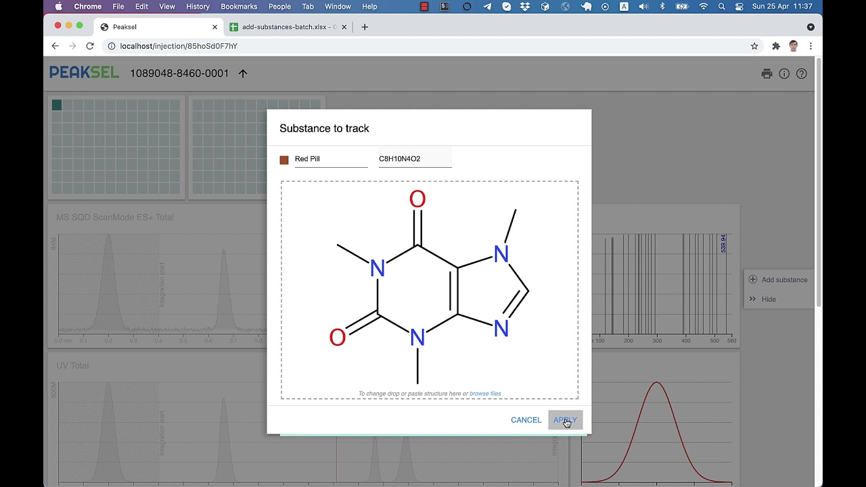866x487 pixels.
Task: Open the Chrome three-dot menu
Action: pos(811,46)
